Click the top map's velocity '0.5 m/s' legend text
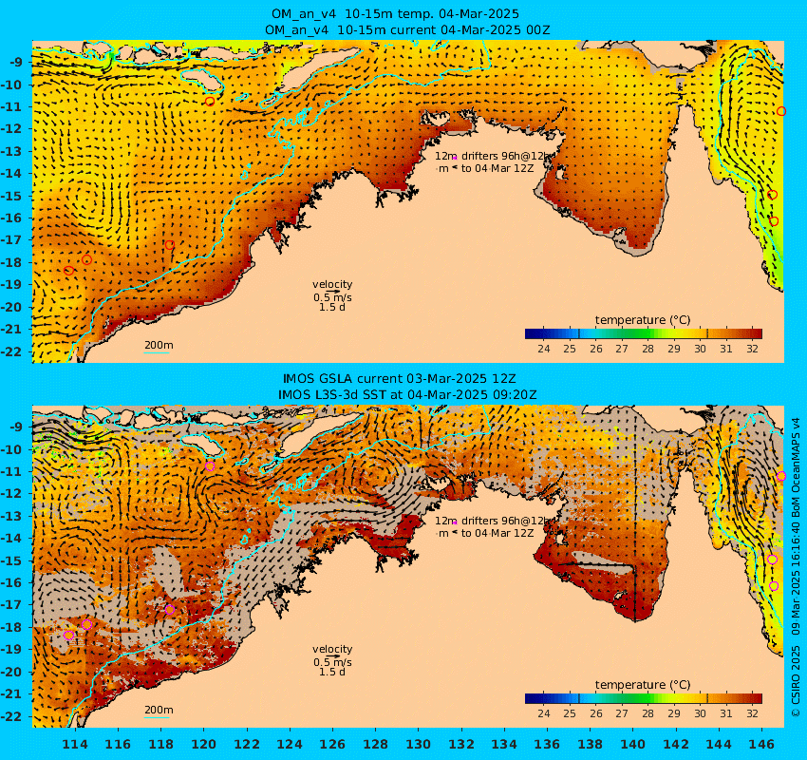Image resolution: width=807 pixels, height=760 pixels. [332, 297]
